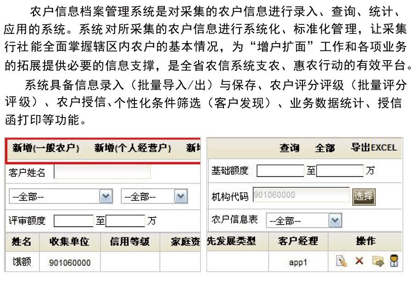
Task: Click the 查询 search button
Action: coord(290,148)
